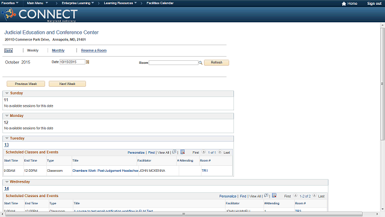Click the Home link text
Viewport: 385px width, 217px height.
[x=352, y=4]
